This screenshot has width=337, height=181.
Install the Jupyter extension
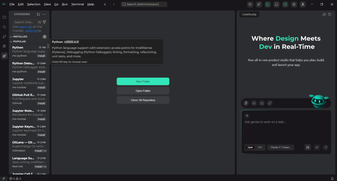pyautogui.click(x=41, y=88)
